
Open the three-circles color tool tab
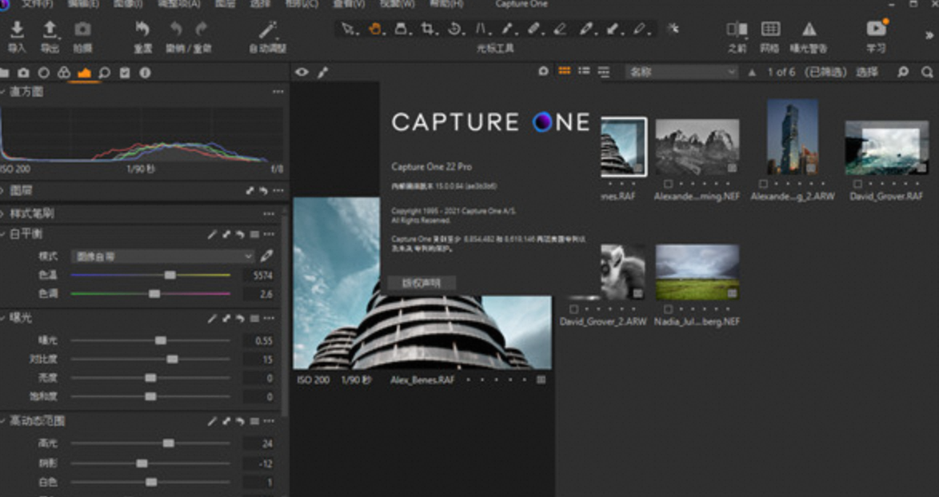pos(63,73)
